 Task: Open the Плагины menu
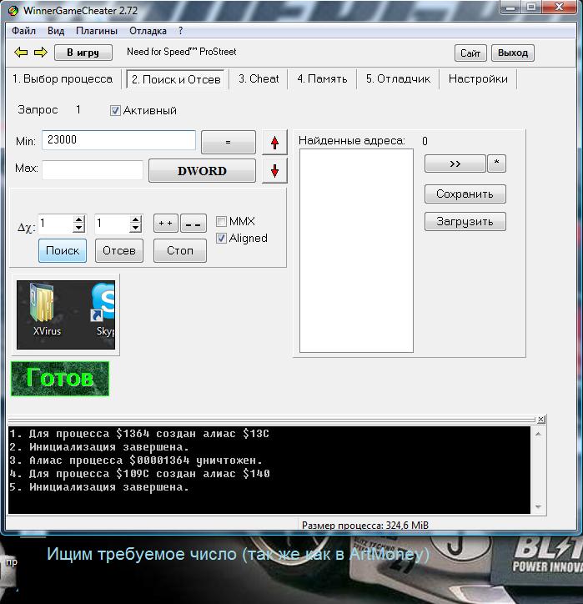96,31
